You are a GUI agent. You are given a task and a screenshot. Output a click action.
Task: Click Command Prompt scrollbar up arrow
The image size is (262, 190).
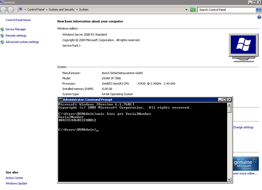click(x=229, y=104)
